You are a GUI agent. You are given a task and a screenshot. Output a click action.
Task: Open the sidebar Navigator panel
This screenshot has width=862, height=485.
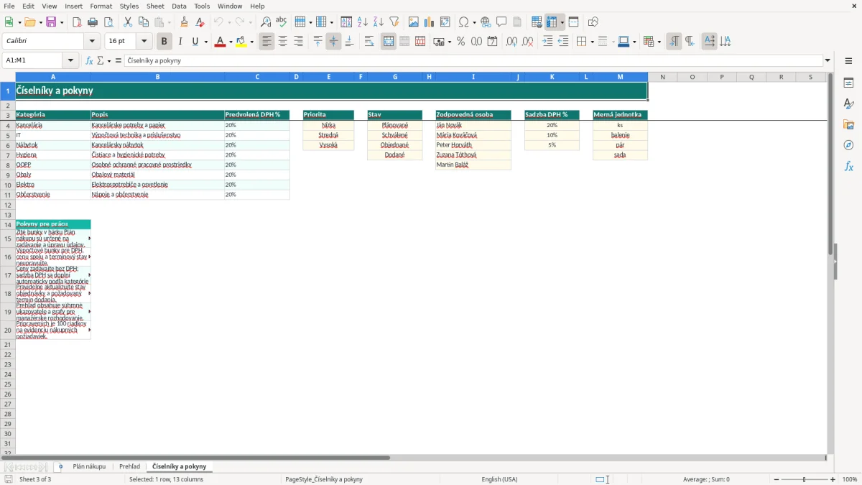(848, 145)
